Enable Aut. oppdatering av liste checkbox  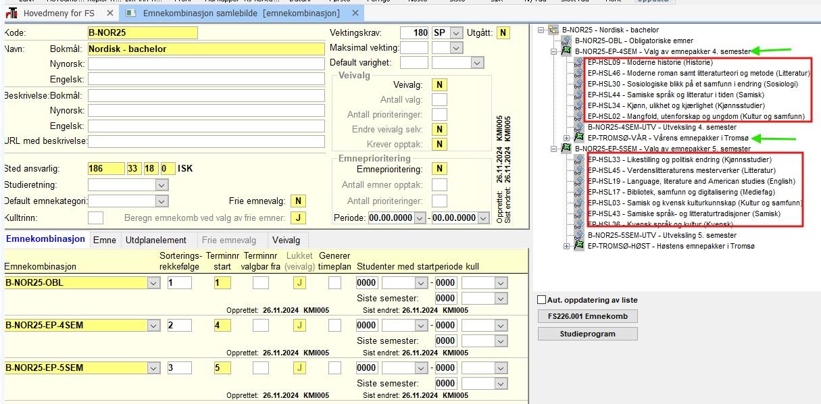541,300
